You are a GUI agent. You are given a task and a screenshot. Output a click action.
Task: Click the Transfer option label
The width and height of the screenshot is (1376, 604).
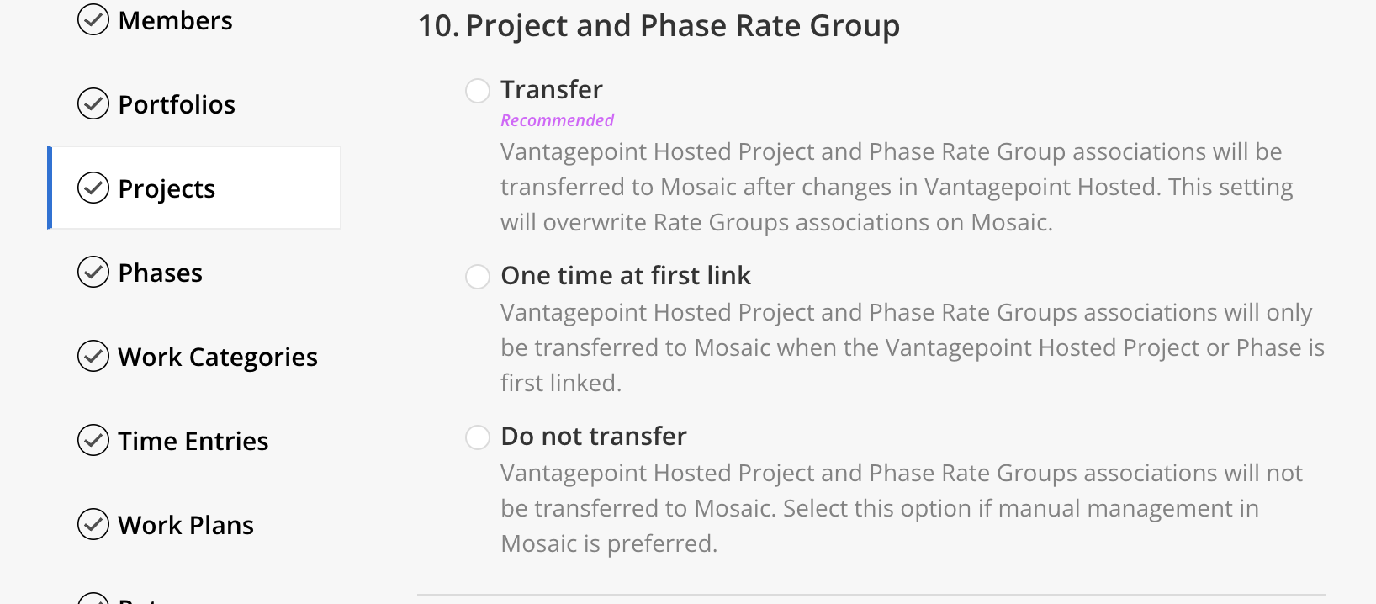[x=552, y=89]
